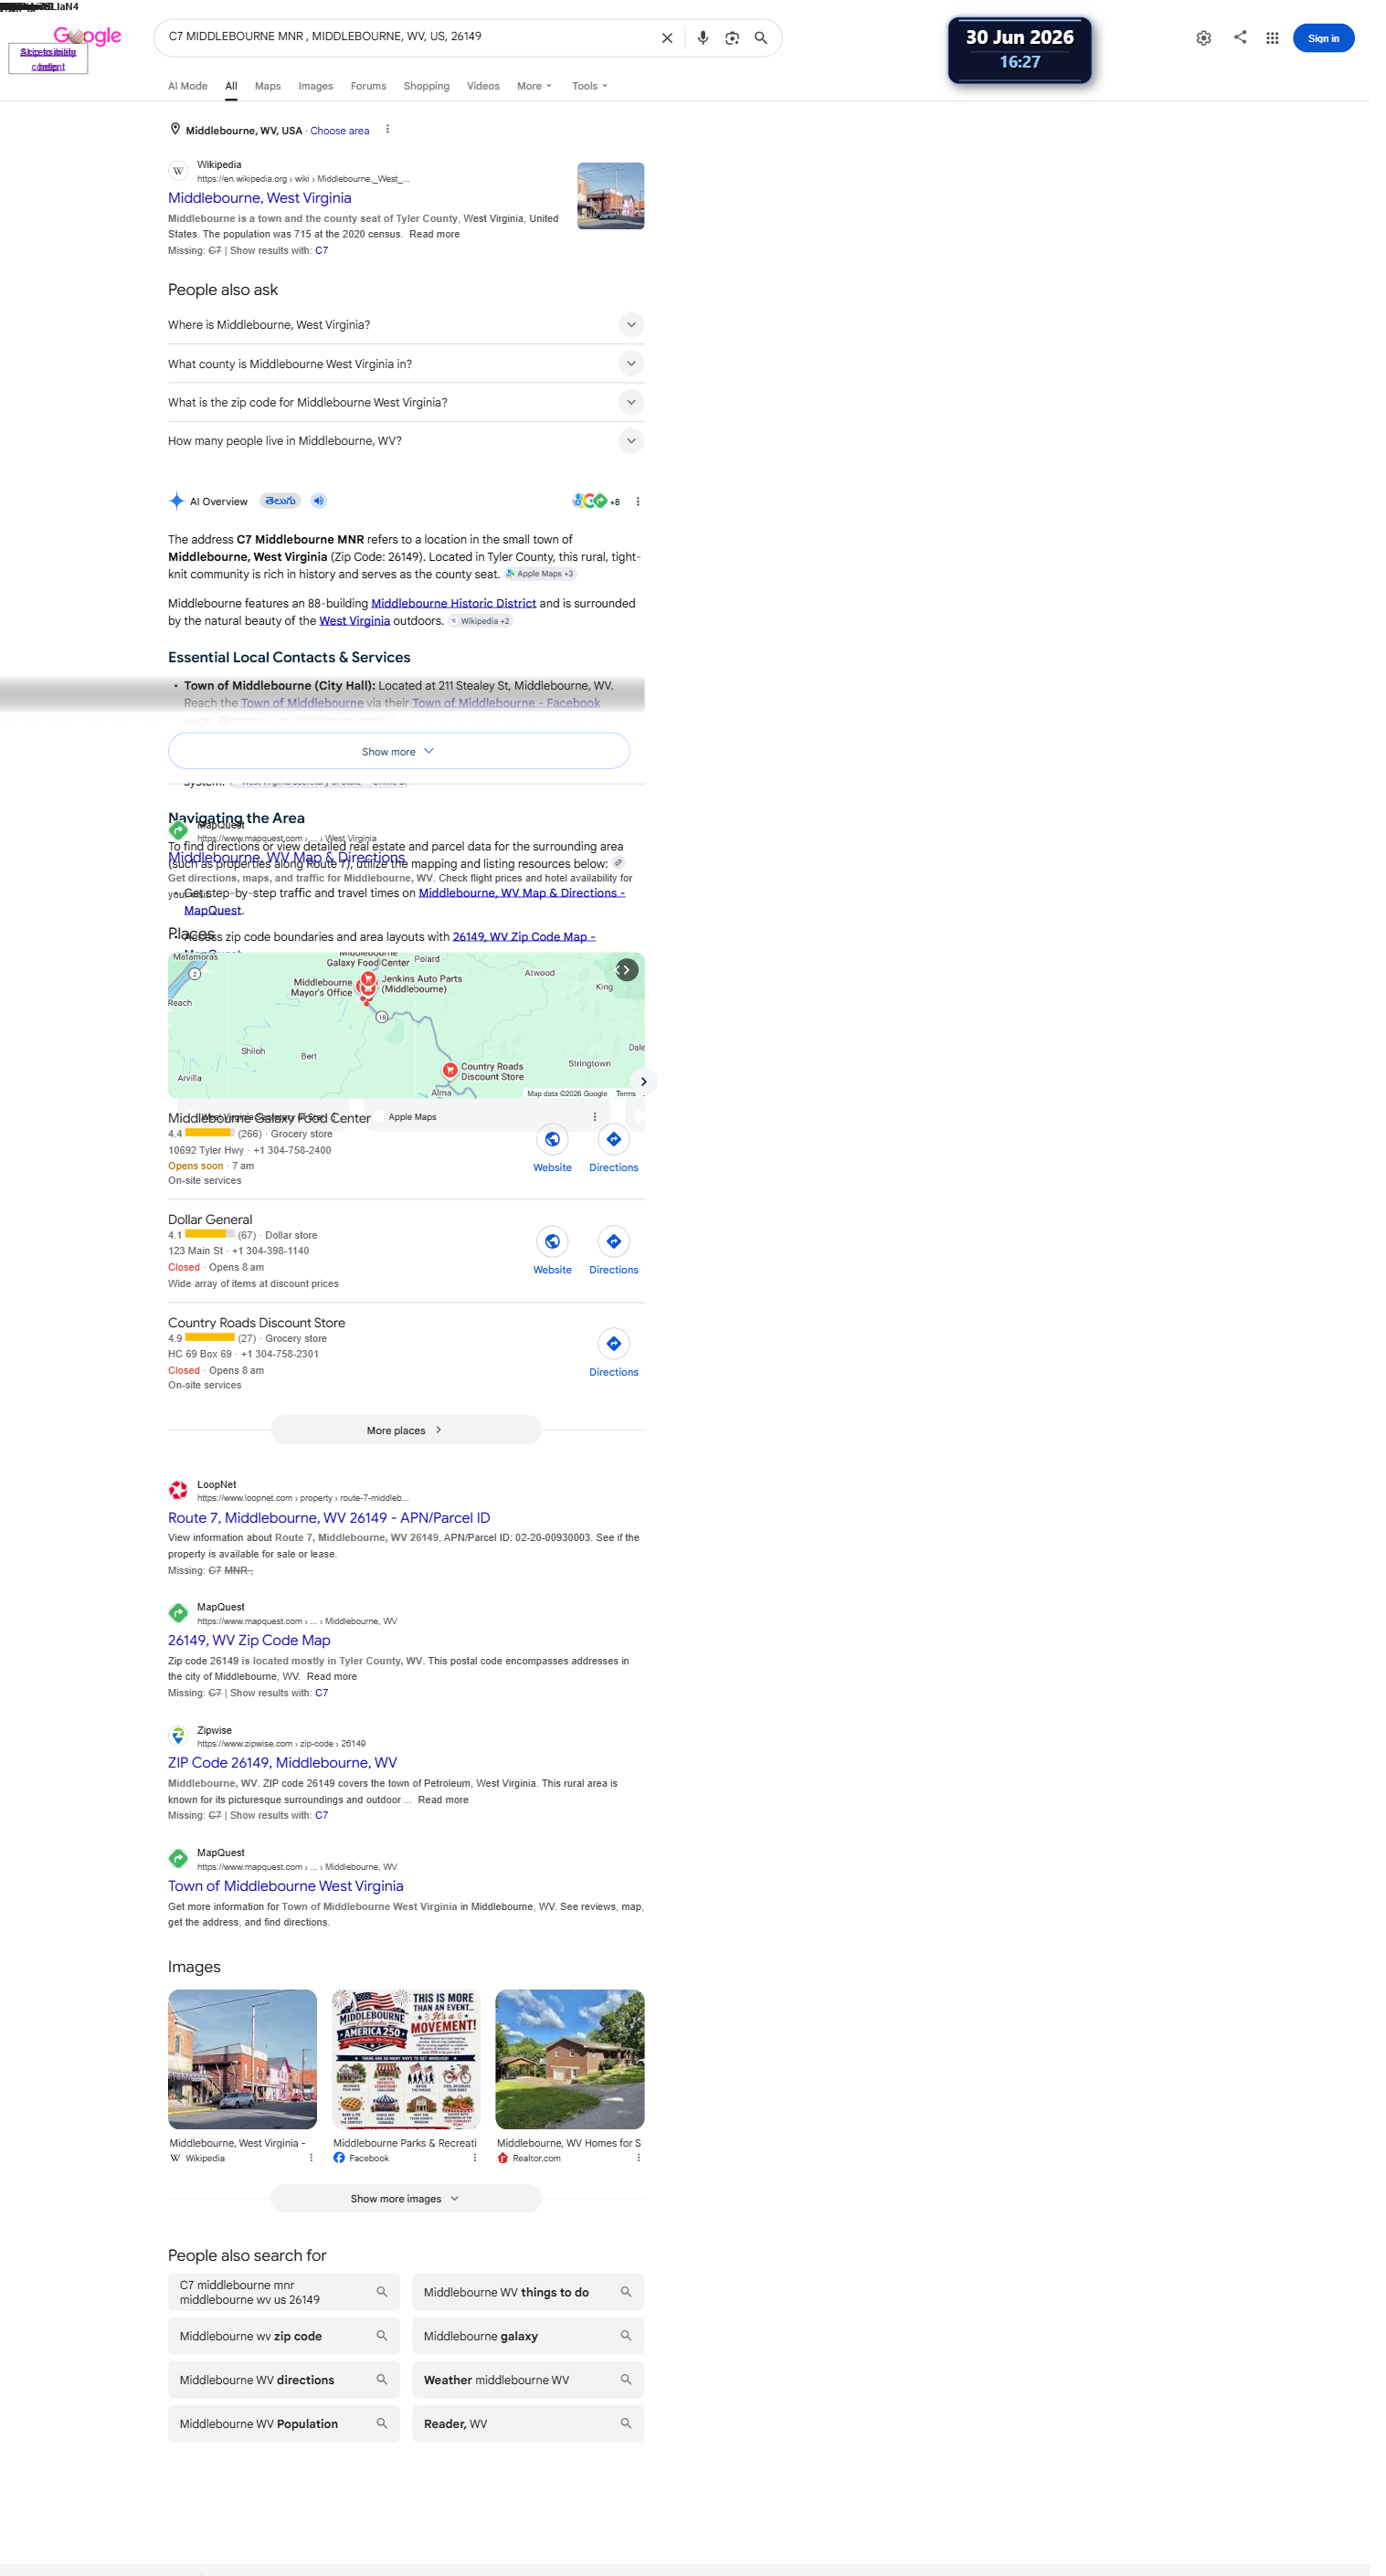The image size is (1386, 2576).
Task: Search 'Weather middlebourne WV' suggestion
Action: (528, 2380)
